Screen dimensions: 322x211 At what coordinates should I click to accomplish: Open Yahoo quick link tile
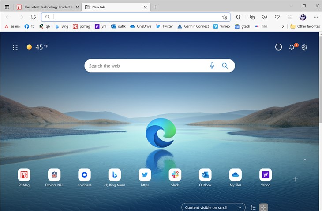[x=266, y=178]
